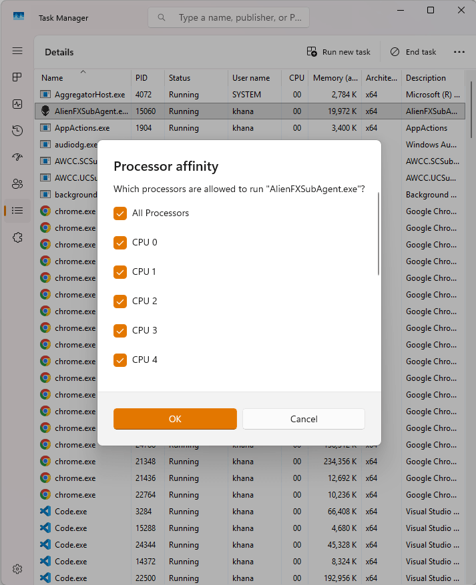Viewport: 476px width, 585px height.
Task: Uncheck All Processors checkbox
Action: click(120, 213)
